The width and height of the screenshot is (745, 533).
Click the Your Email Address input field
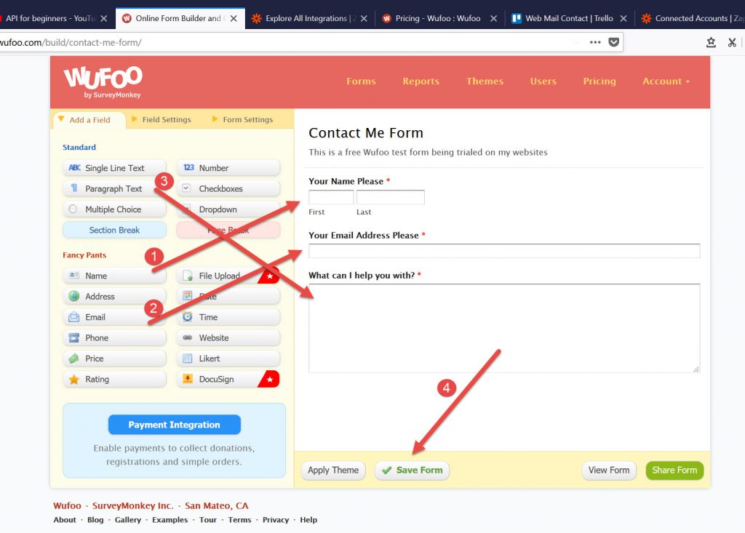[x=503, y=252]
